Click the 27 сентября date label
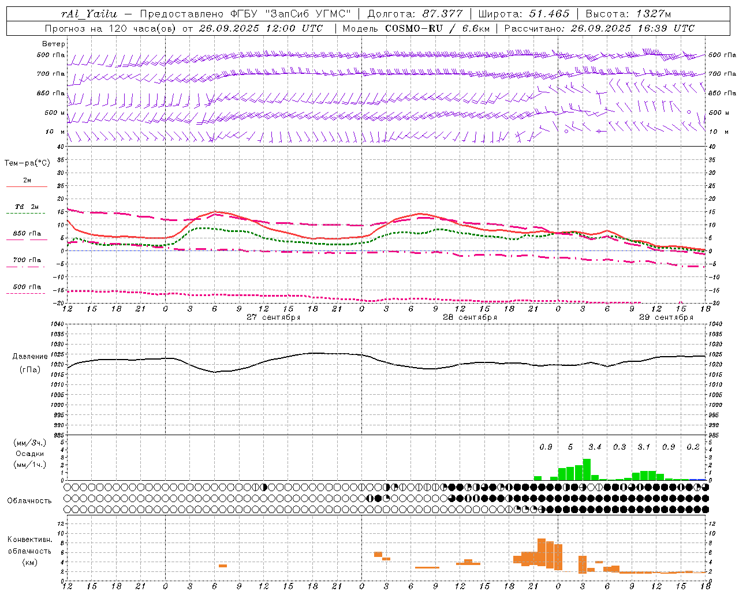 tap(273, 317)
